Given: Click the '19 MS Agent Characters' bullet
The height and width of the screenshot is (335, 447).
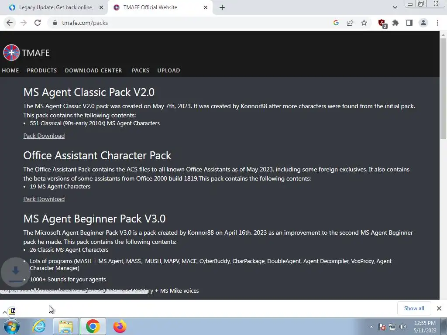Looking at the screenshot, I should tap(60, 187).
